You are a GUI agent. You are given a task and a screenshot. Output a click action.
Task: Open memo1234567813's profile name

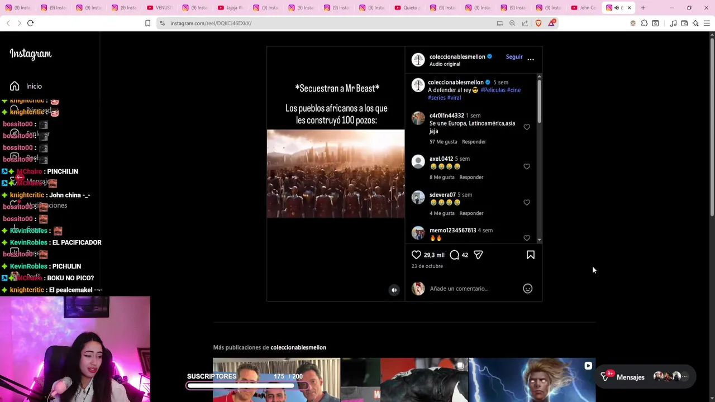click(x=452, y=231)
